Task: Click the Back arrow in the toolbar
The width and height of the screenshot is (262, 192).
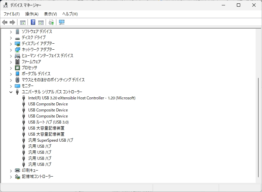Action: pyautogui.click(x=5, y=22)
